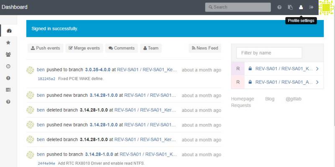Click purple R avatar of REV-SA01_K project
The image size is (335, 167).
point(238,68)
